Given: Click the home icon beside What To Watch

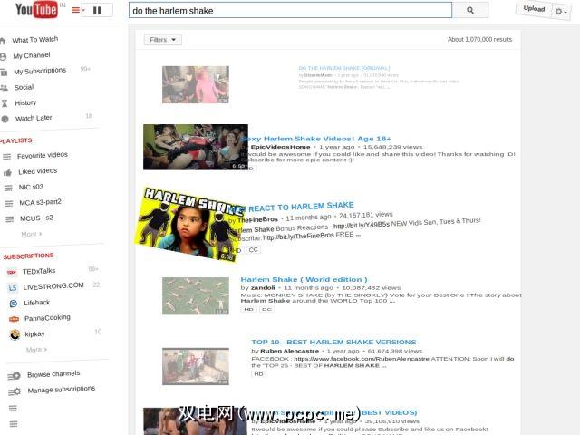Looking at the screenshot, I should coord(3,41).
